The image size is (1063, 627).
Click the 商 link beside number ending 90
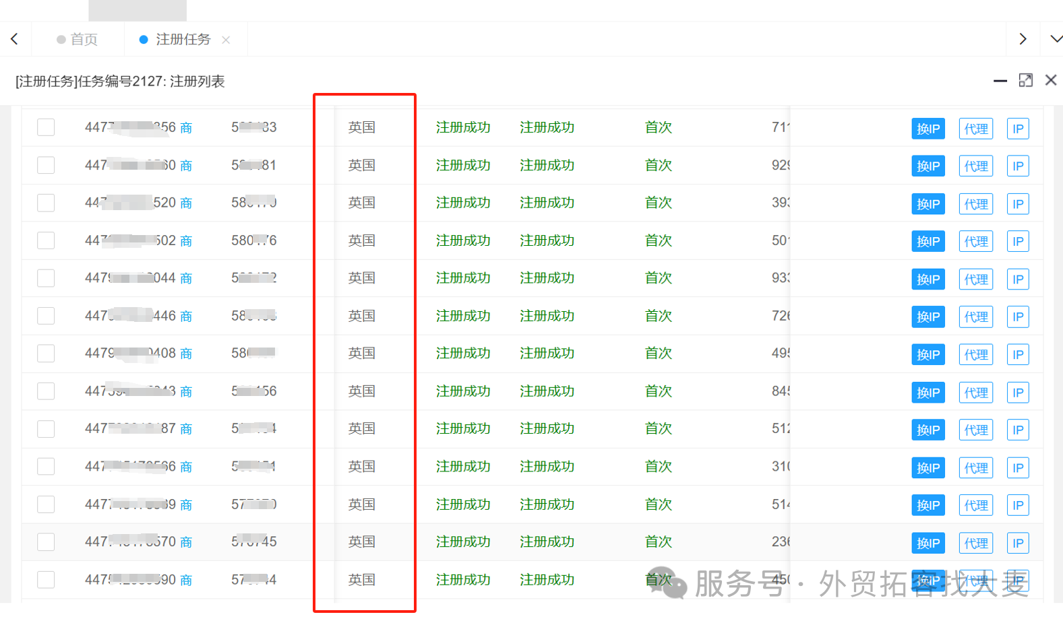[x=186, y=580]
